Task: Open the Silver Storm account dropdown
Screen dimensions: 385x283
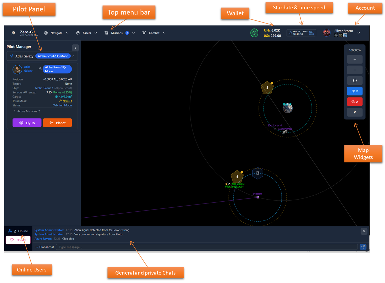Action: [359, 33]
